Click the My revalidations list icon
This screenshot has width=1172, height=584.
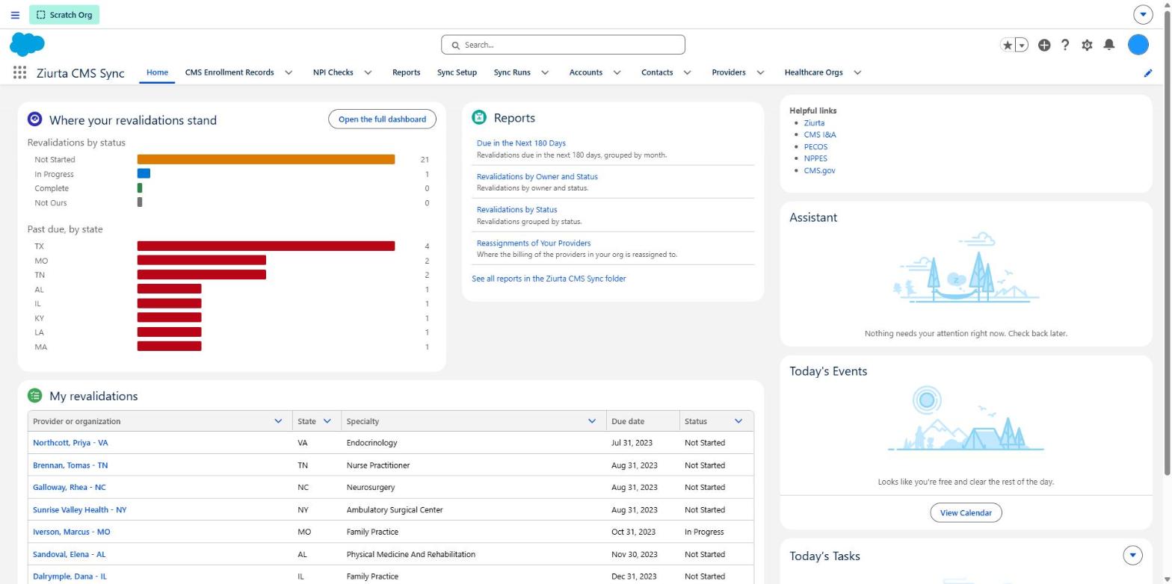point(34,395)
